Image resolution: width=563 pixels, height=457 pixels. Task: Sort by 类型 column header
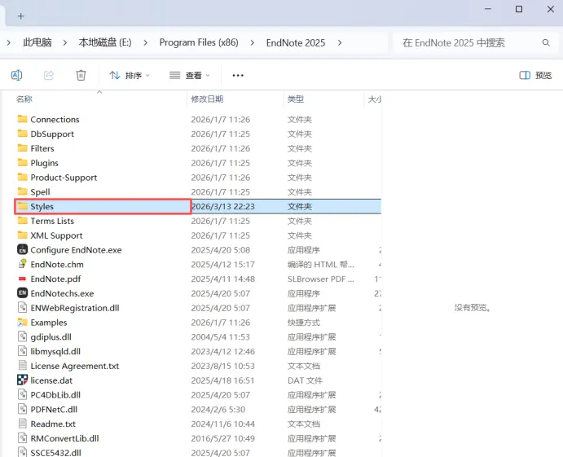click(296, 99)
